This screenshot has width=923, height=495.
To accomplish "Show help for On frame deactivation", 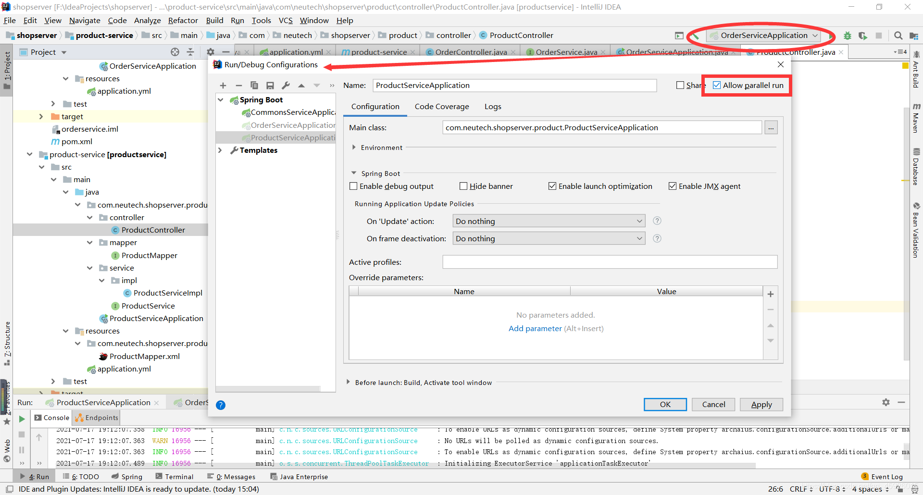I will coord(657,238).
